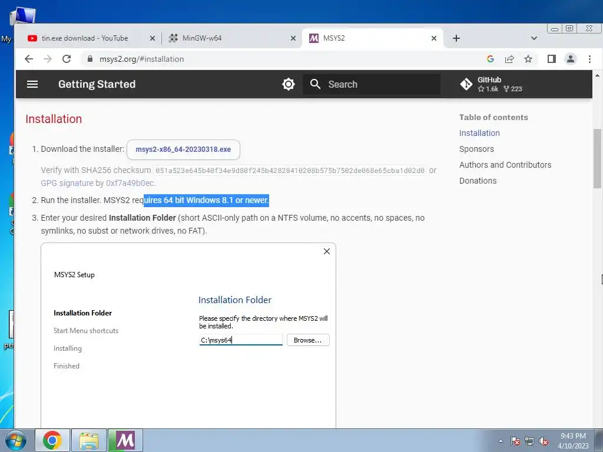Screen dimensions: 603x452
Task: Click the magnifier search icon
Action: point(316,84)
